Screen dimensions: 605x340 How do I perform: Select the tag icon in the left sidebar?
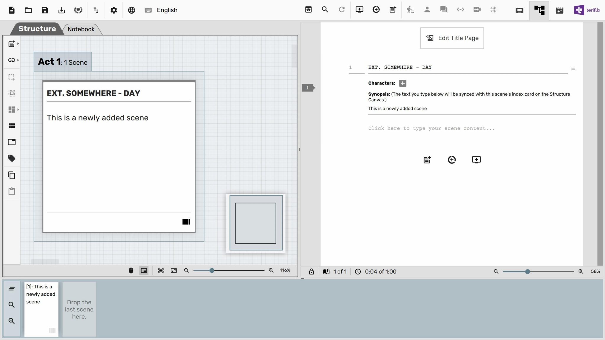pyautogui.click(x=12, y=158)
